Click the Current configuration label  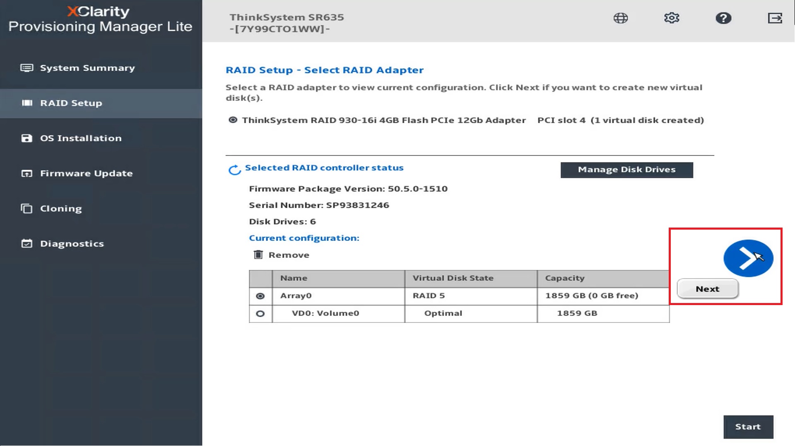pos(304,238)
